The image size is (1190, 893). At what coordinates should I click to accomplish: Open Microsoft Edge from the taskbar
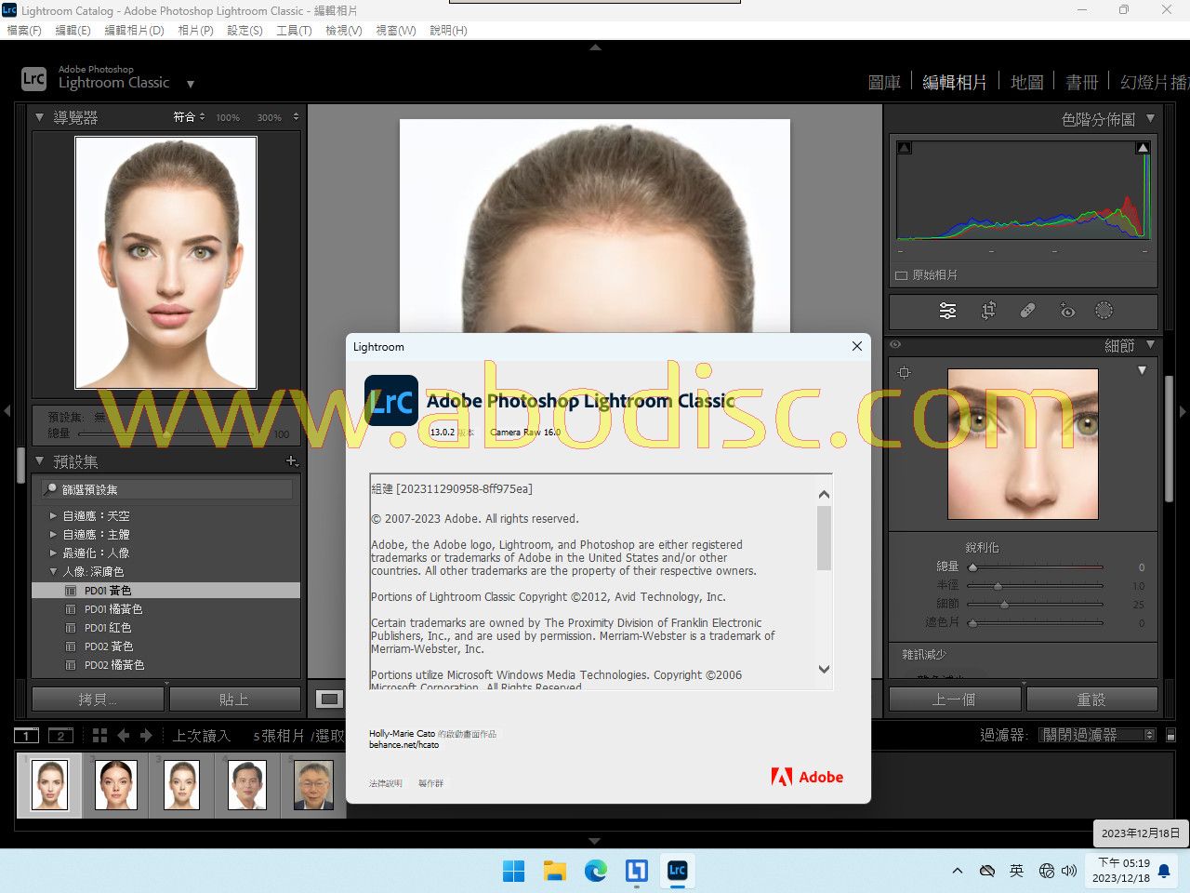(596, 871)
